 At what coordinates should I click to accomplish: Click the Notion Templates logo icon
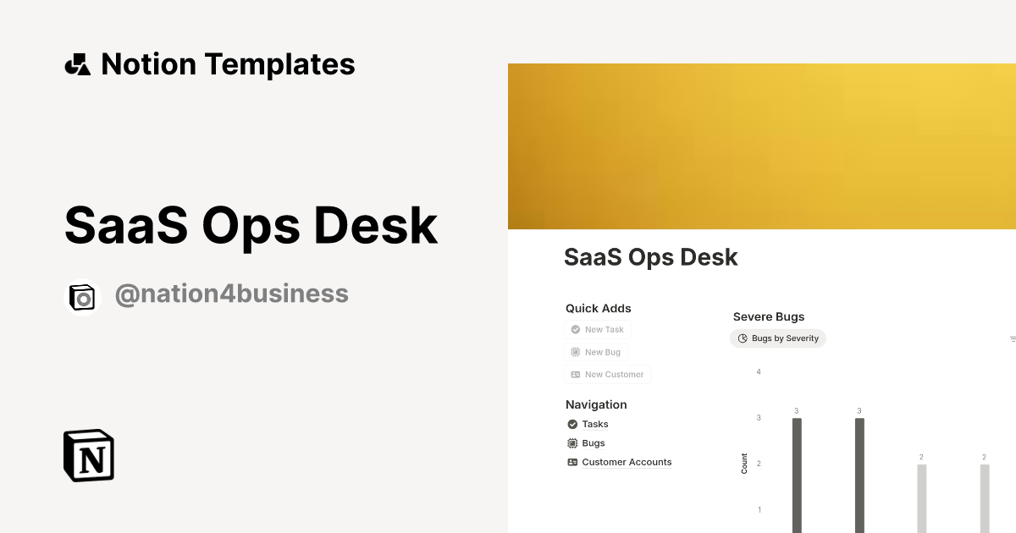[78, 63]
